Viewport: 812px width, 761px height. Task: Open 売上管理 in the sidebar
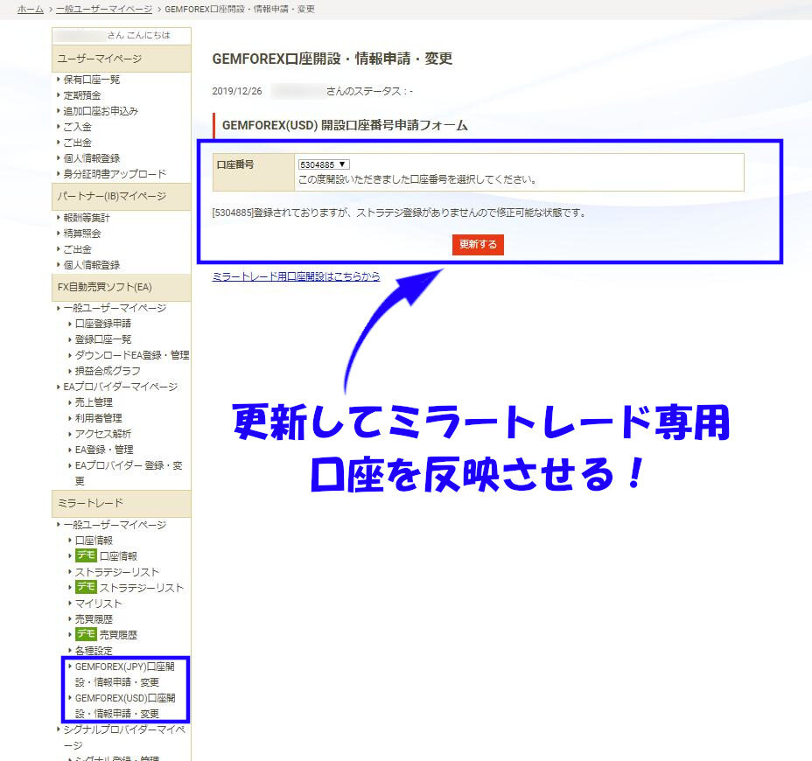click(x=94, y=402)
